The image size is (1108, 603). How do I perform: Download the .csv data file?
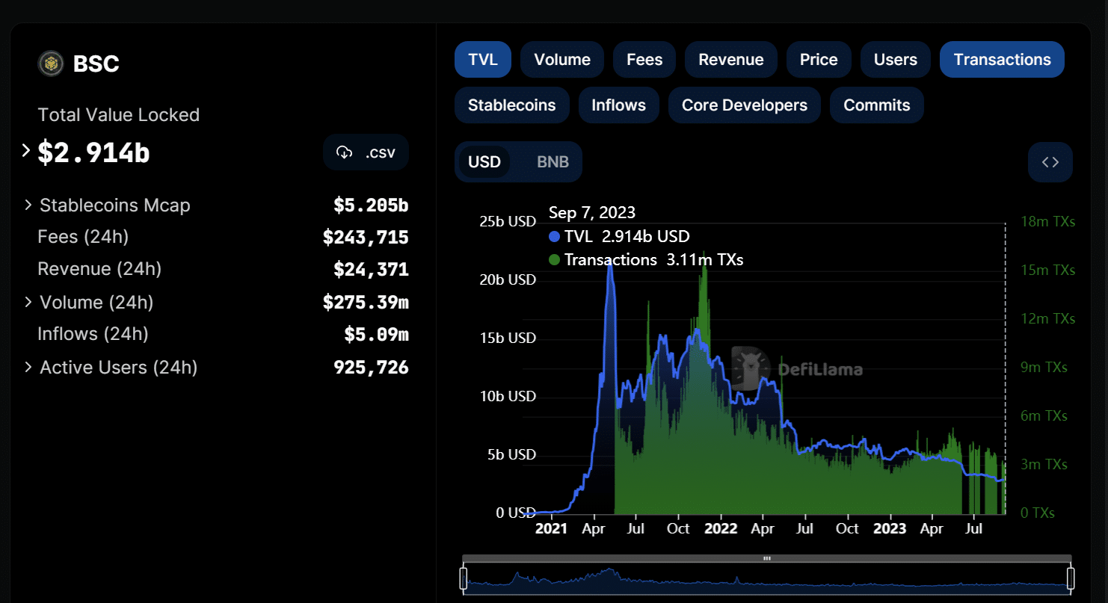click(x=366, y=152)
